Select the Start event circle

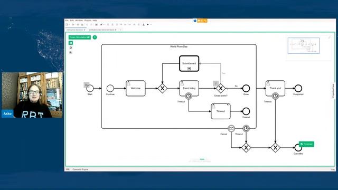[90, 88]
